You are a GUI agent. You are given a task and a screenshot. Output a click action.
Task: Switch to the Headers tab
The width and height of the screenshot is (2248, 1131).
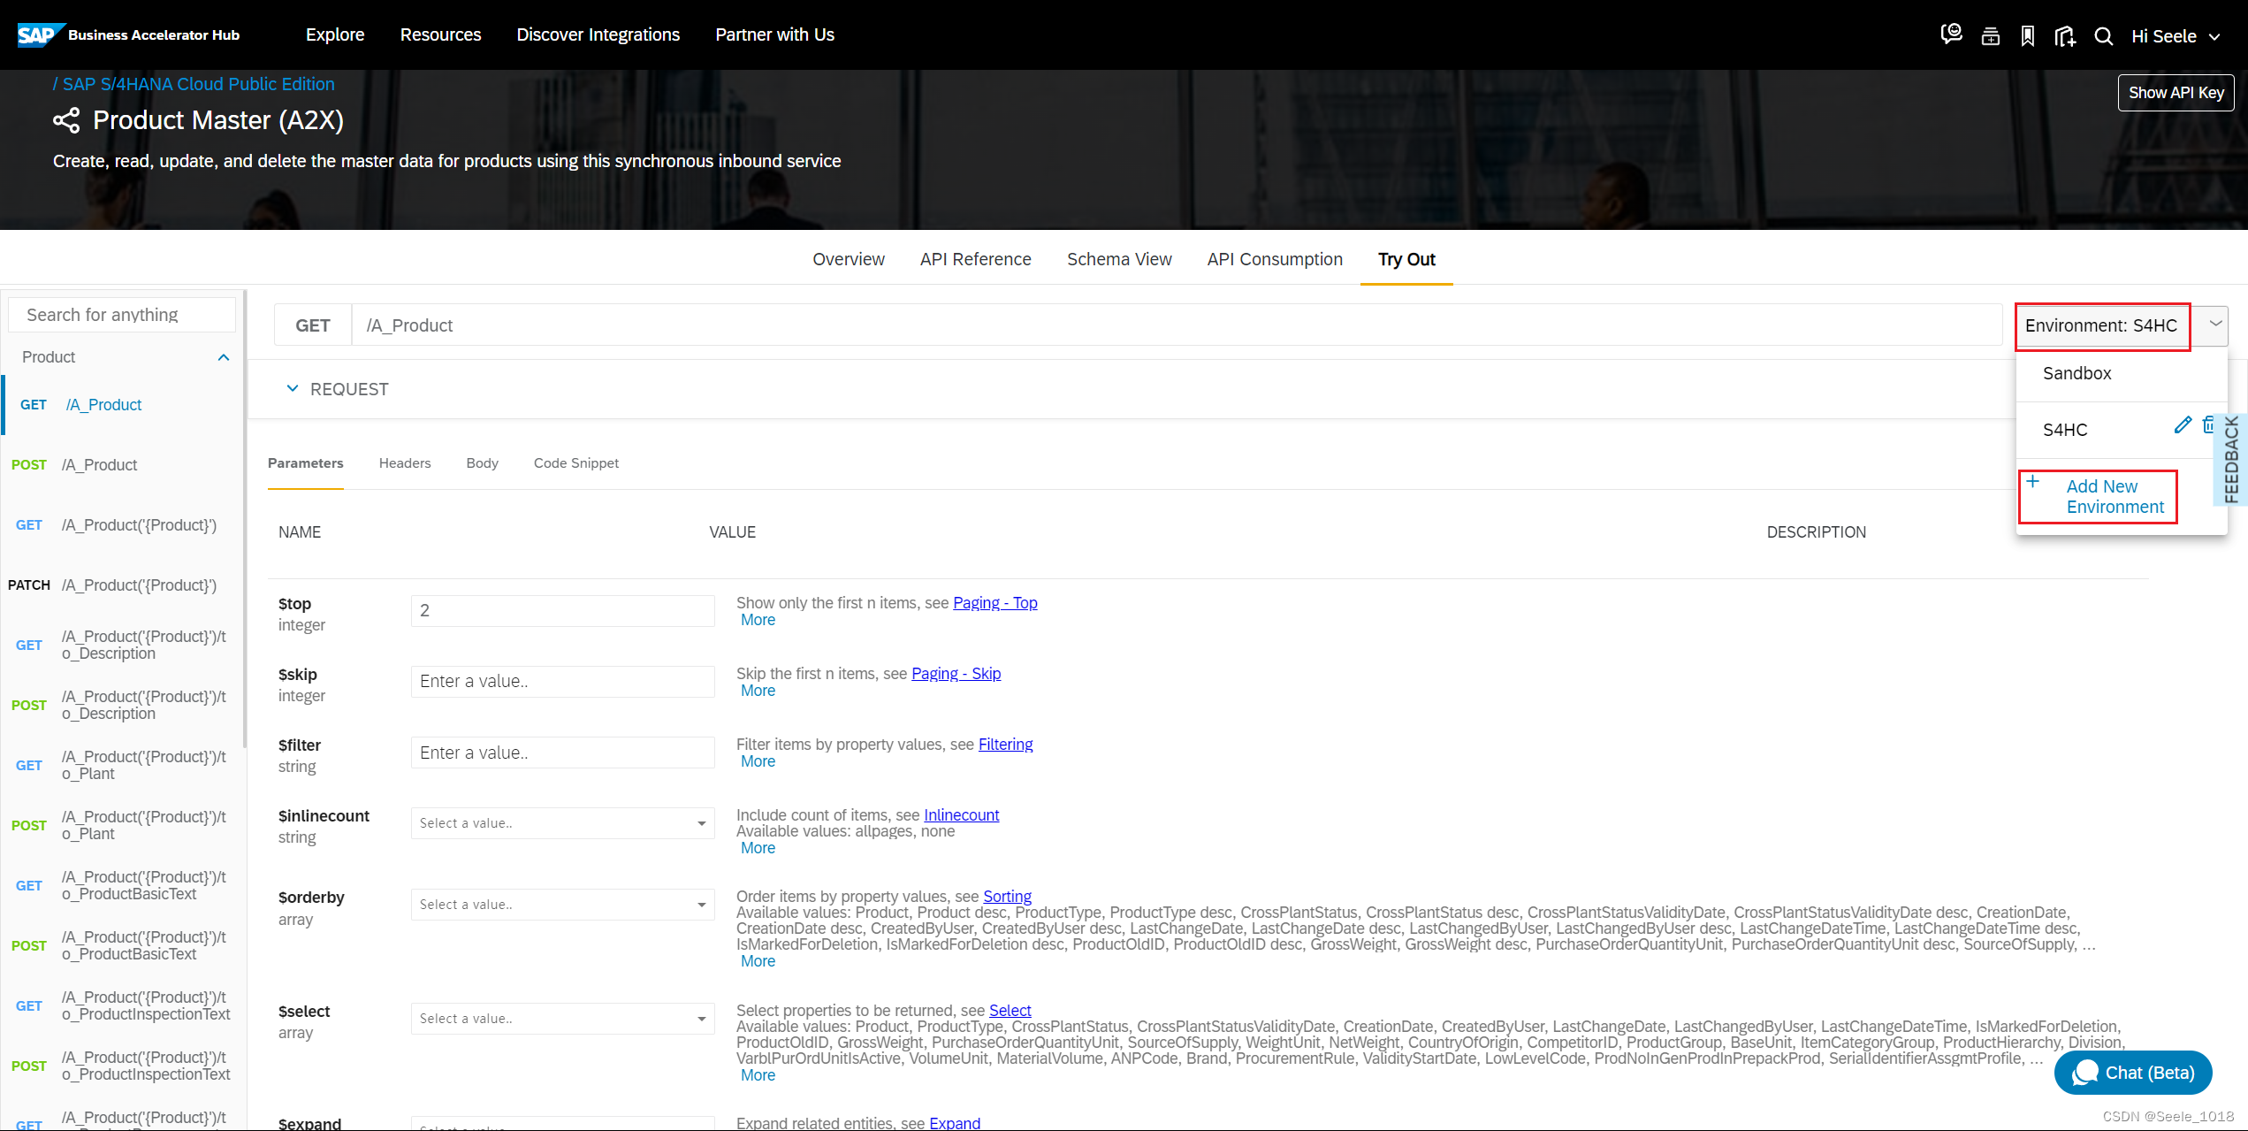[404, 463]
